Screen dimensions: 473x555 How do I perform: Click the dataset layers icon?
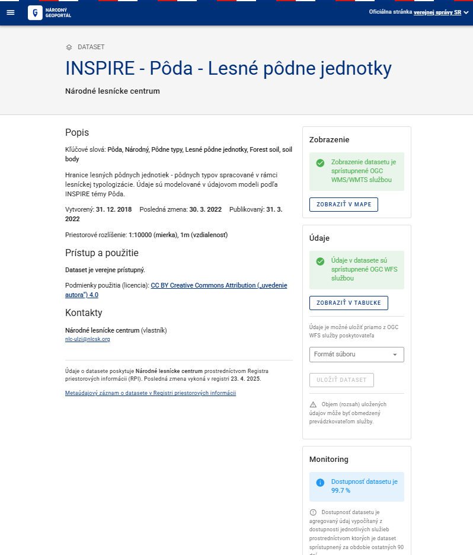click(x=69, y=47)
